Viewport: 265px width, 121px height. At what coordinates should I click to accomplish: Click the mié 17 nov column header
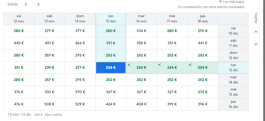coord(172,19)
